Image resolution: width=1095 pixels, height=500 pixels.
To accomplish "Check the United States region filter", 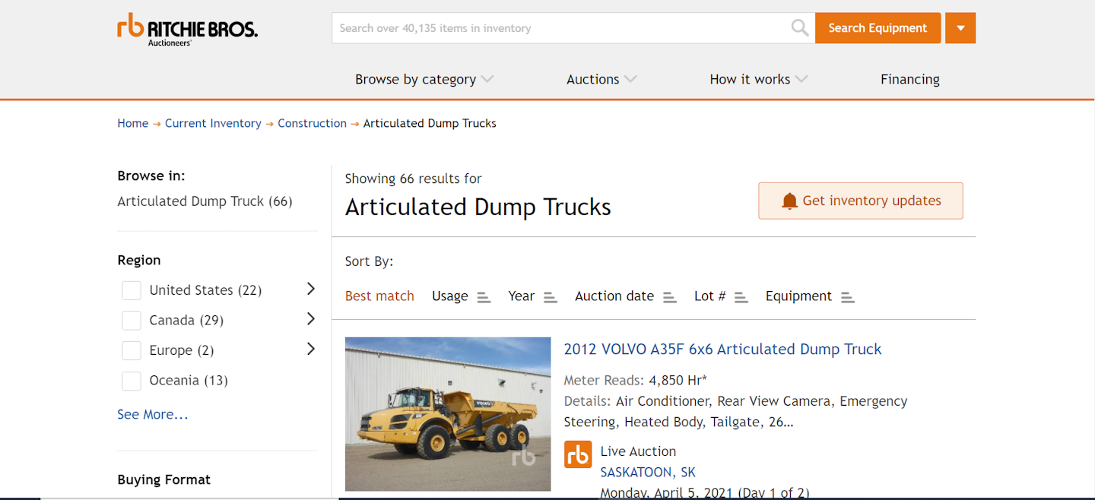I will pos(132,290).
